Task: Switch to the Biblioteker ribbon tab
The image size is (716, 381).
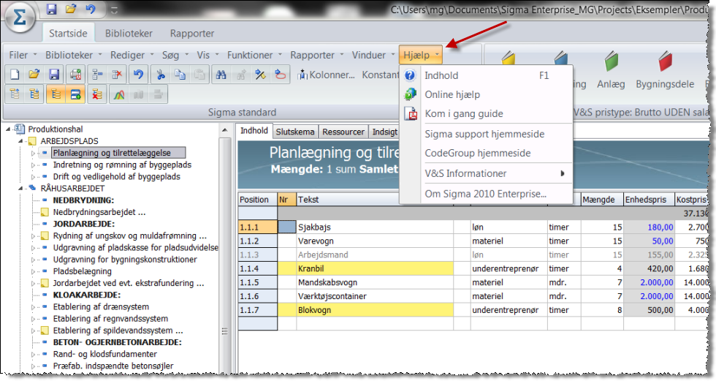Action: point(129,33)
